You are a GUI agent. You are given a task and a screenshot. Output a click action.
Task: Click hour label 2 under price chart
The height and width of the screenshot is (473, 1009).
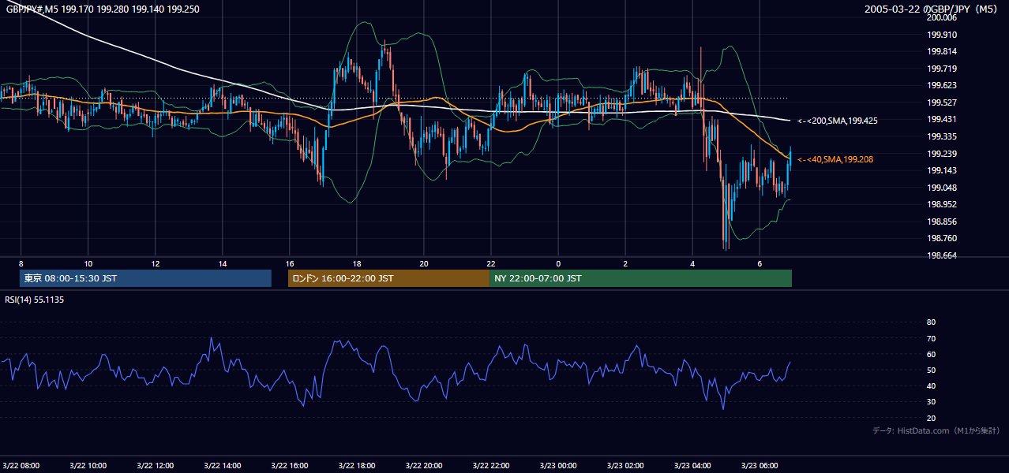[625, 263]
